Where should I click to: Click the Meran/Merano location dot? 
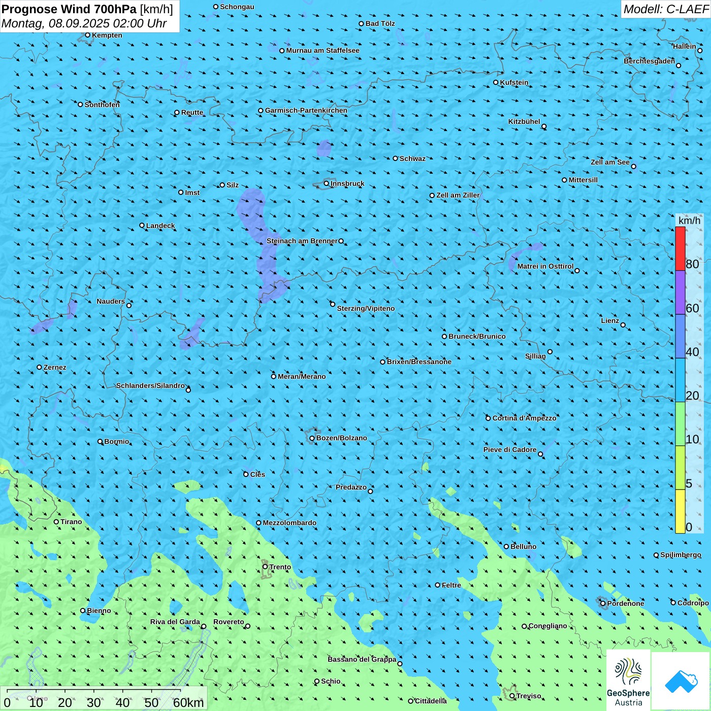coord(273,376)
